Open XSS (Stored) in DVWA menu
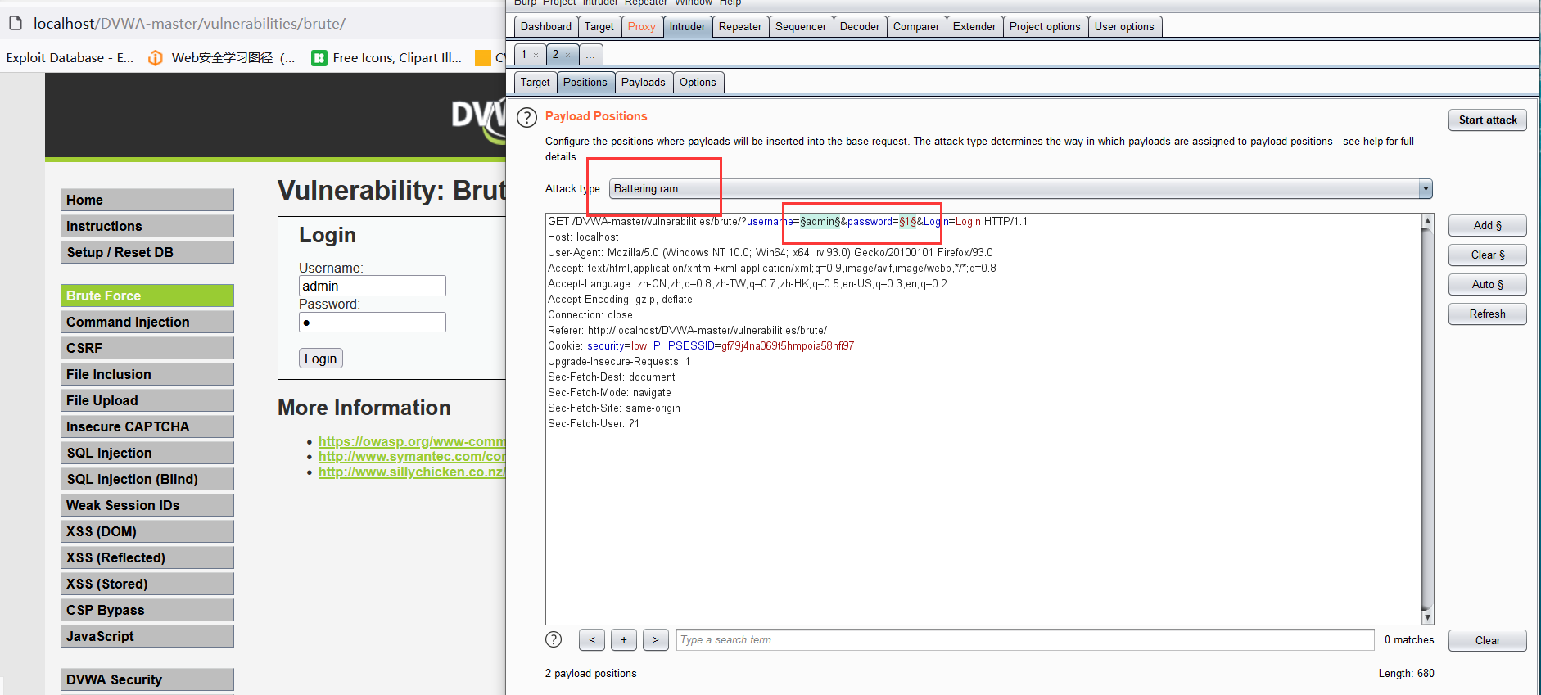Screen dimensions: 1541x695 (147, 584)
